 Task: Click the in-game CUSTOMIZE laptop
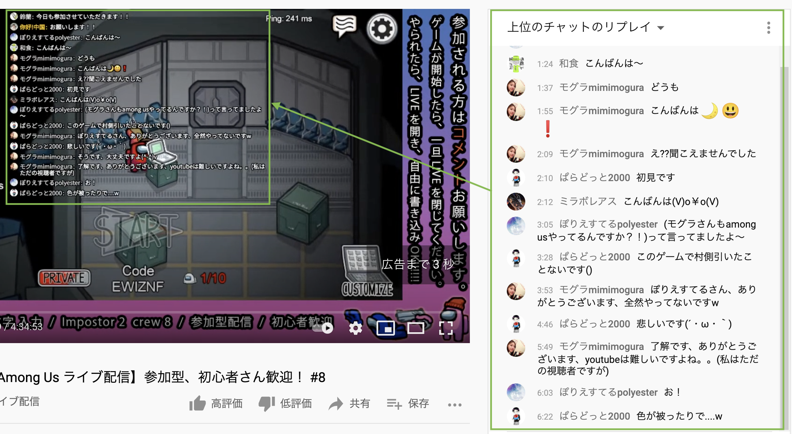click(x=367, y=272)
